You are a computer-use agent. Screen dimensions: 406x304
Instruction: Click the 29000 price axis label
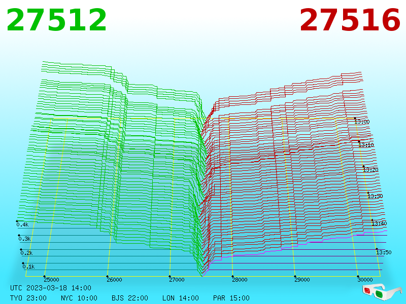302,280
